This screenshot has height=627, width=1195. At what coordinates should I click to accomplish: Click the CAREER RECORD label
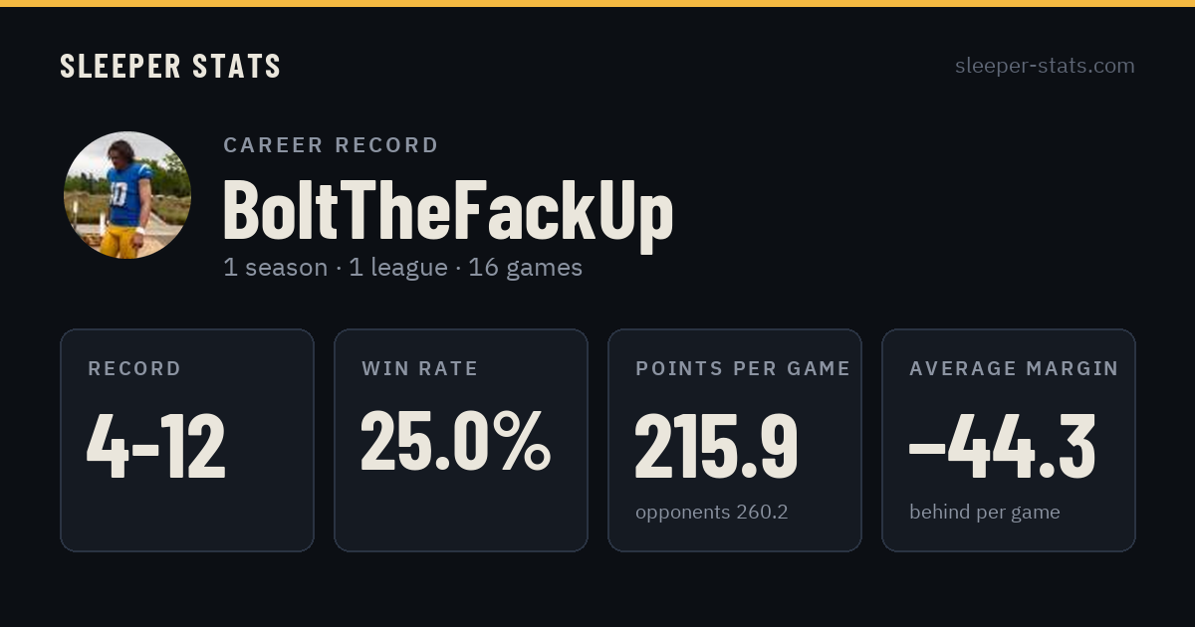pos(331,145)
